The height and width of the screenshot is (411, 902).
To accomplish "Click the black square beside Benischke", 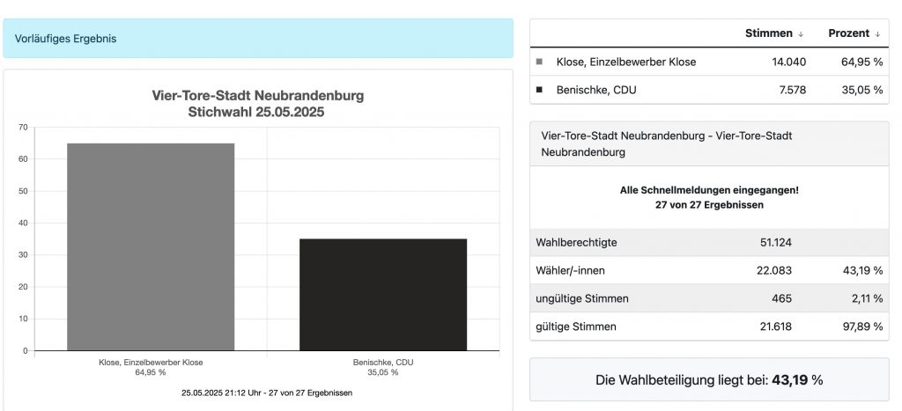I will [539, 89].
